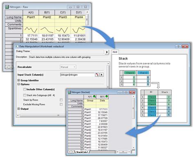Screen dimensions: 194x158
Task: Click the Dialog Theme field
Action: click(68, 52)
